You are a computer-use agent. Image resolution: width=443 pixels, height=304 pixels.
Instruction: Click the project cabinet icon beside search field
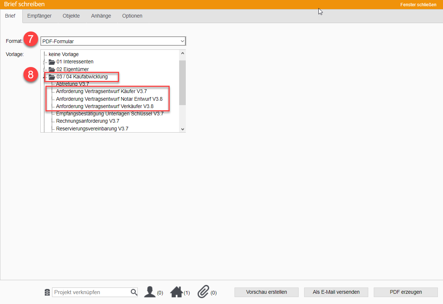point(47,292)
